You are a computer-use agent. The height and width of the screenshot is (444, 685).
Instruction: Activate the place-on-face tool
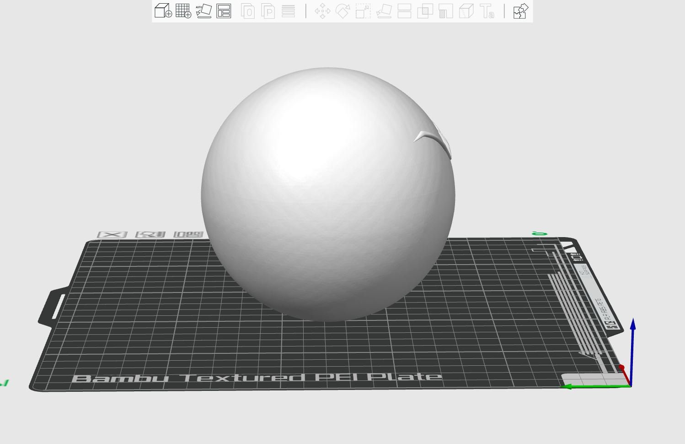pos(384,11)
